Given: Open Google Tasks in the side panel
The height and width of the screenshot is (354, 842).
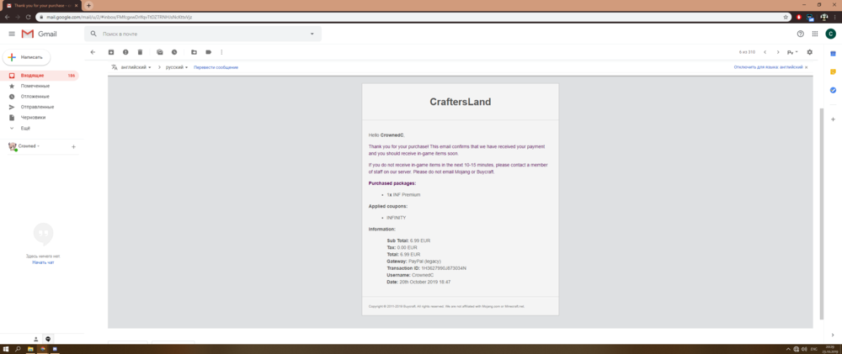Looking at the screenshot, I should click(x=833, y=90).
